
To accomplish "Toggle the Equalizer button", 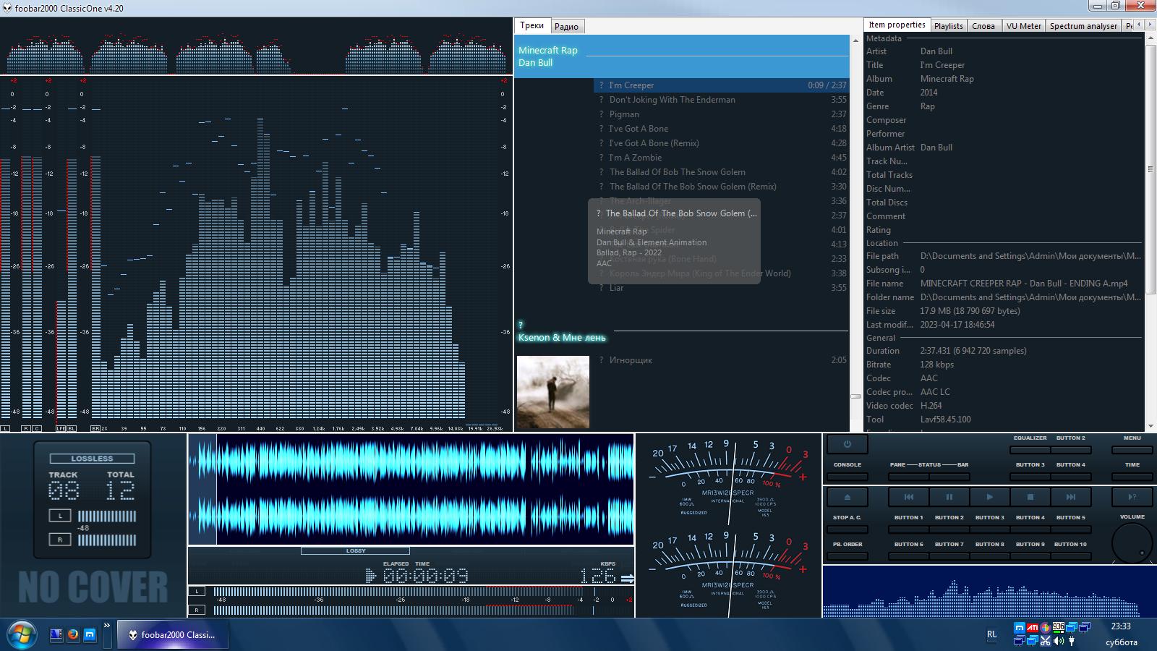I will (1030, 449).
